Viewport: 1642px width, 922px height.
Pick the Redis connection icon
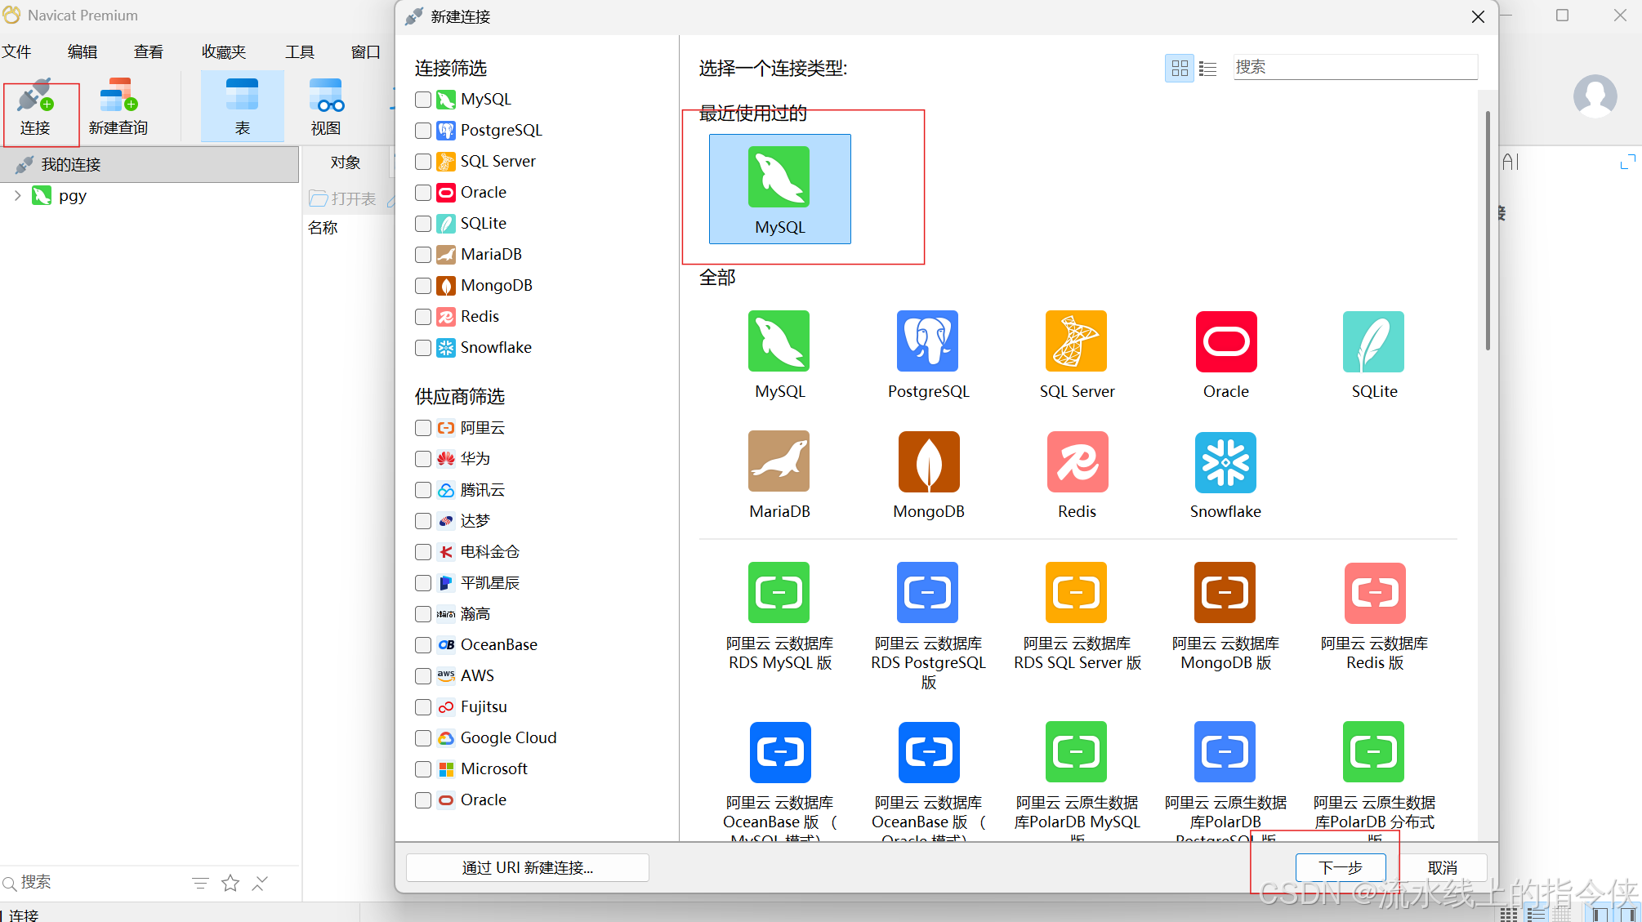pos(1077,461)
